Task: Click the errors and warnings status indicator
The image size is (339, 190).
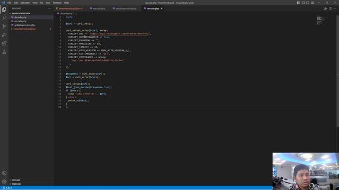Action: [7, 188]
